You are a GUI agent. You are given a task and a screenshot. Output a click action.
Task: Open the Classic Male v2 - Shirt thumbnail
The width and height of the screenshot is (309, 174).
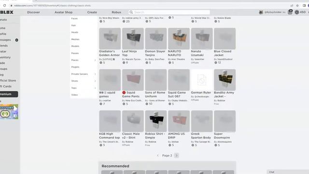coord(133,121)
